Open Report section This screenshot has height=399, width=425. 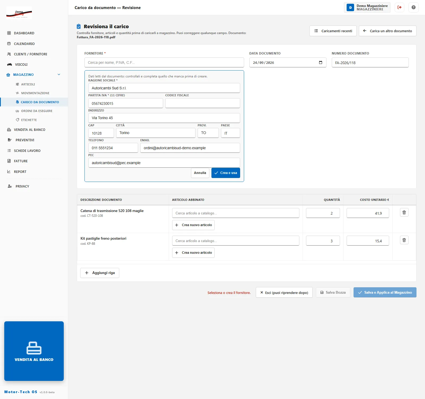20,172
